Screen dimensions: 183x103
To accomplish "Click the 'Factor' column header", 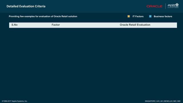I will coord(56,25).
